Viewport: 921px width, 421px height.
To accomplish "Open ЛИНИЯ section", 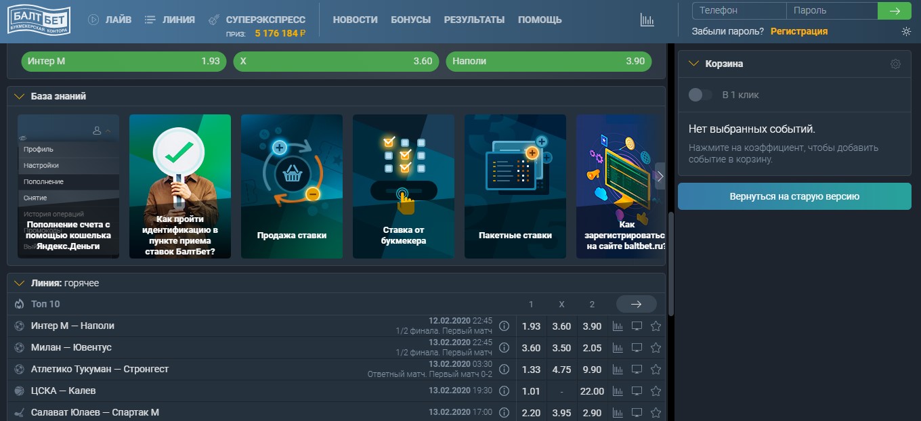I will [170, 20].
